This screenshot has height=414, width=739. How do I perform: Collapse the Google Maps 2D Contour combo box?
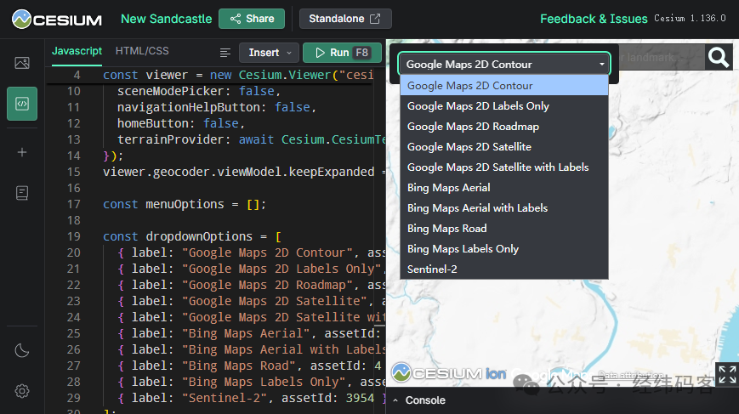[x=503, y=64]
